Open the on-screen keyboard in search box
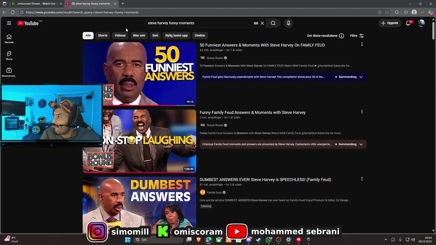Screen dimensions: 436x245 tap(256, 23)
